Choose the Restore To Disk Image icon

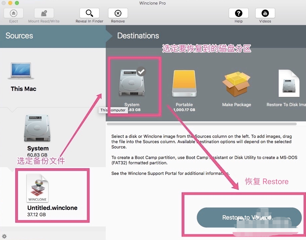(x=289, y=83)
